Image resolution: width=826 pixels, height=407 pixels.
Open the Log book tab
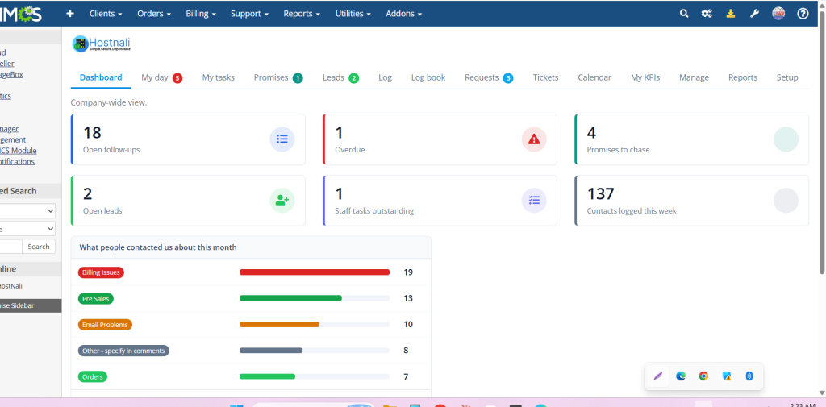point(428,77)
